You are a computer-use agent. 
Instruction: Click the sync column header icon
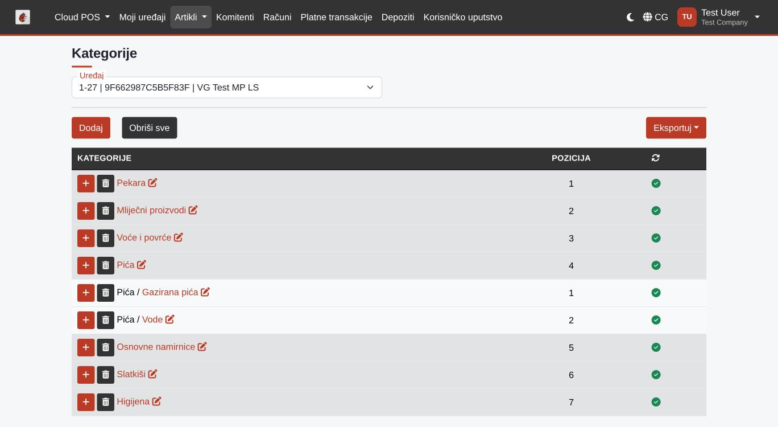click(656, 158)
